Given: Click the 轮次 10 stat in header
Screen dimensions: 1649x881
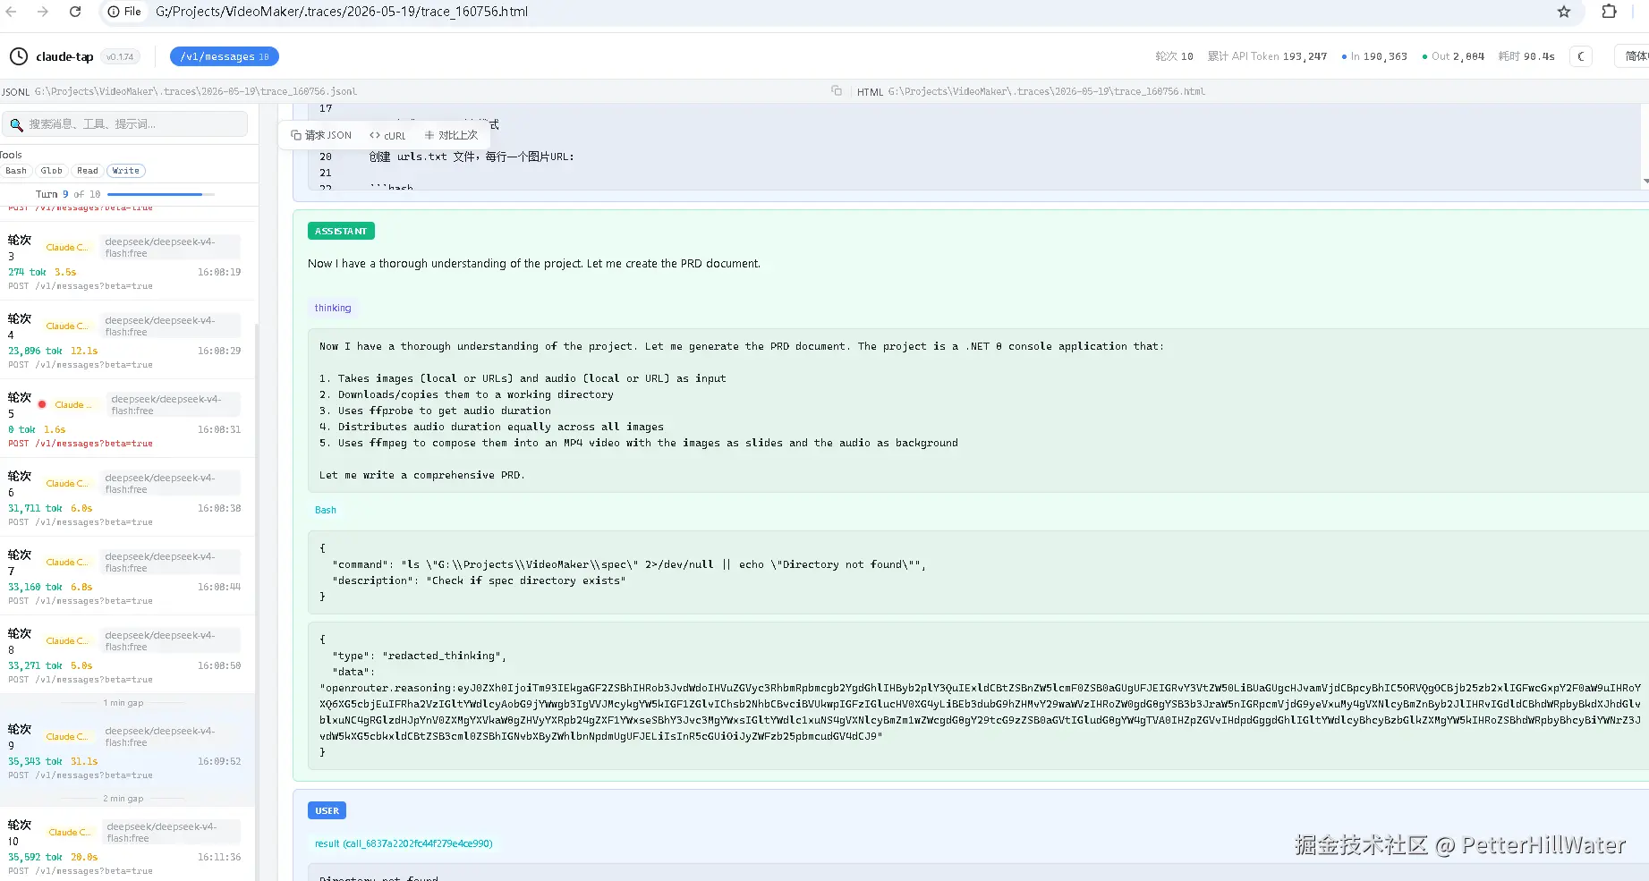Looking at the screenshot, I should click(x=1174, y=56).
